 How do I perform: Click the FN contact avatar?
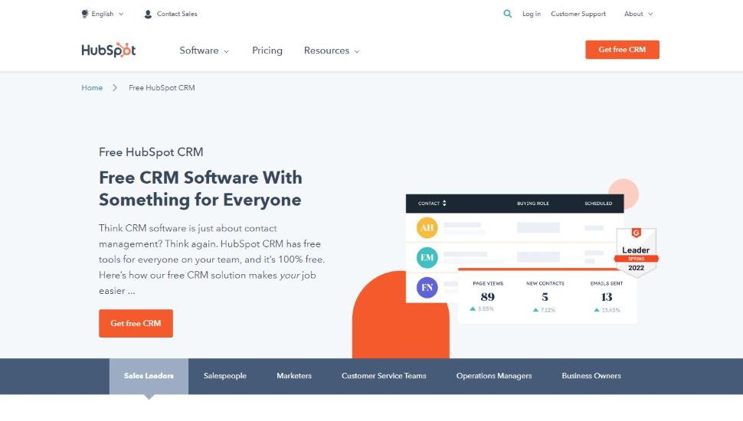[427, 288]
